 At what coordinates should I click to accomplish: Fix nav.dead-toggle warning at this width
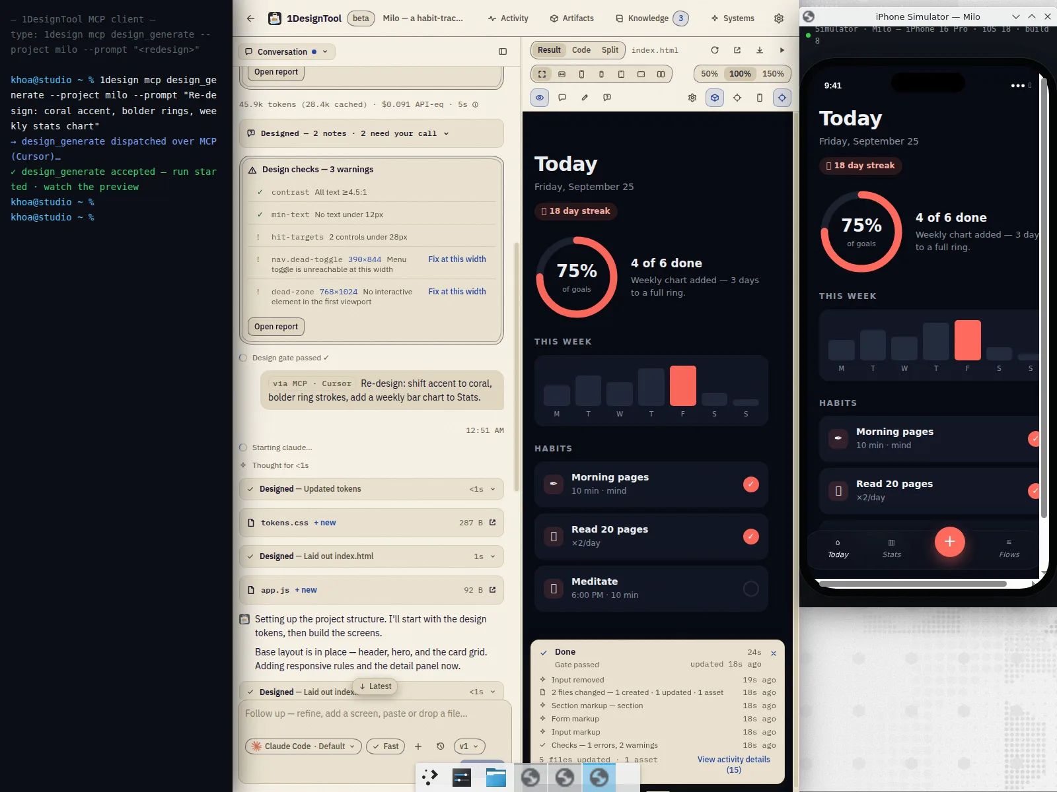pyautogui.click(x=457, y=259)
